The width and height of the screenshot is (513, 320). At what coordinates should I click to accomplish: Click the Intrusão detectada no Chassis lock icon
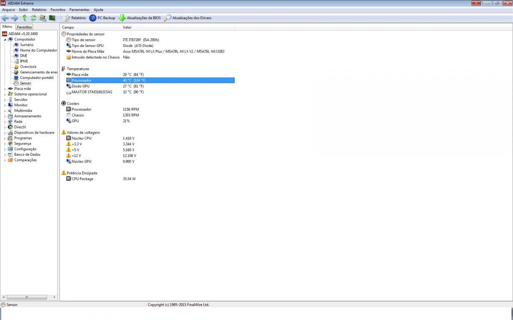click(68, 57)
